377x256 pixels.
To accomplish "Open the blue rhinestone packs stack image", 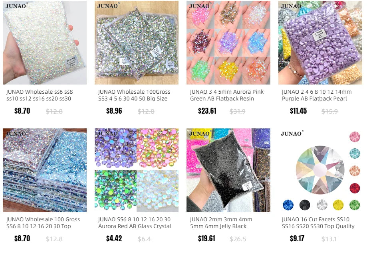I will coord(45,170).
